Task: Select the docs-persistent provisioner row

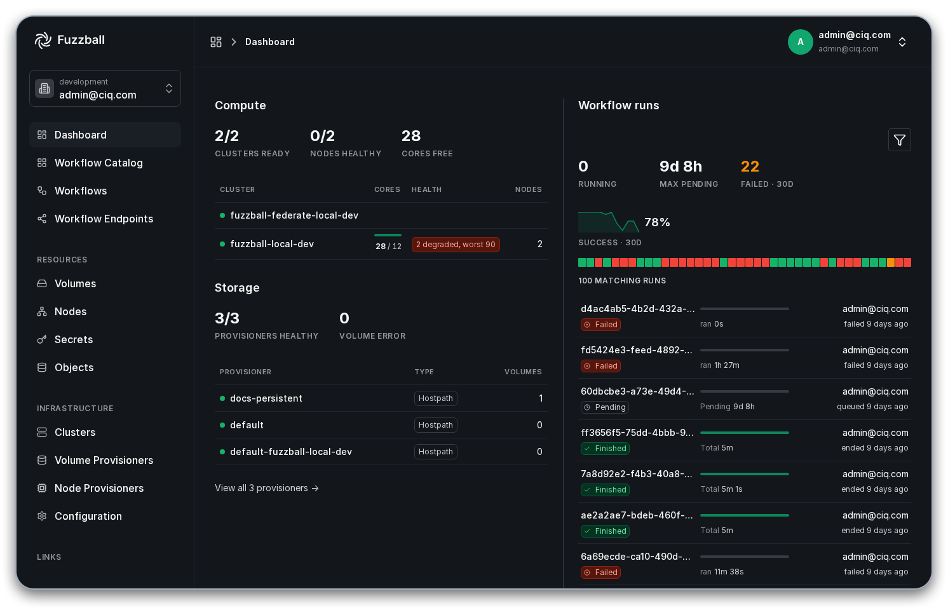Action: pos(381,398)
